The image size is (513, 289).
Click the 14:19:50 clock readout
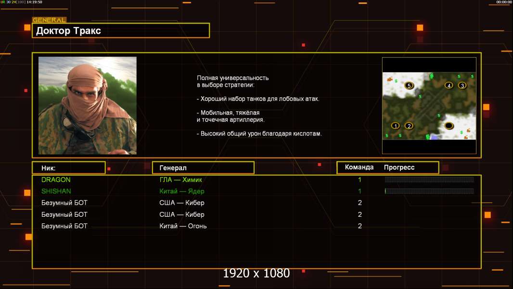34,2
